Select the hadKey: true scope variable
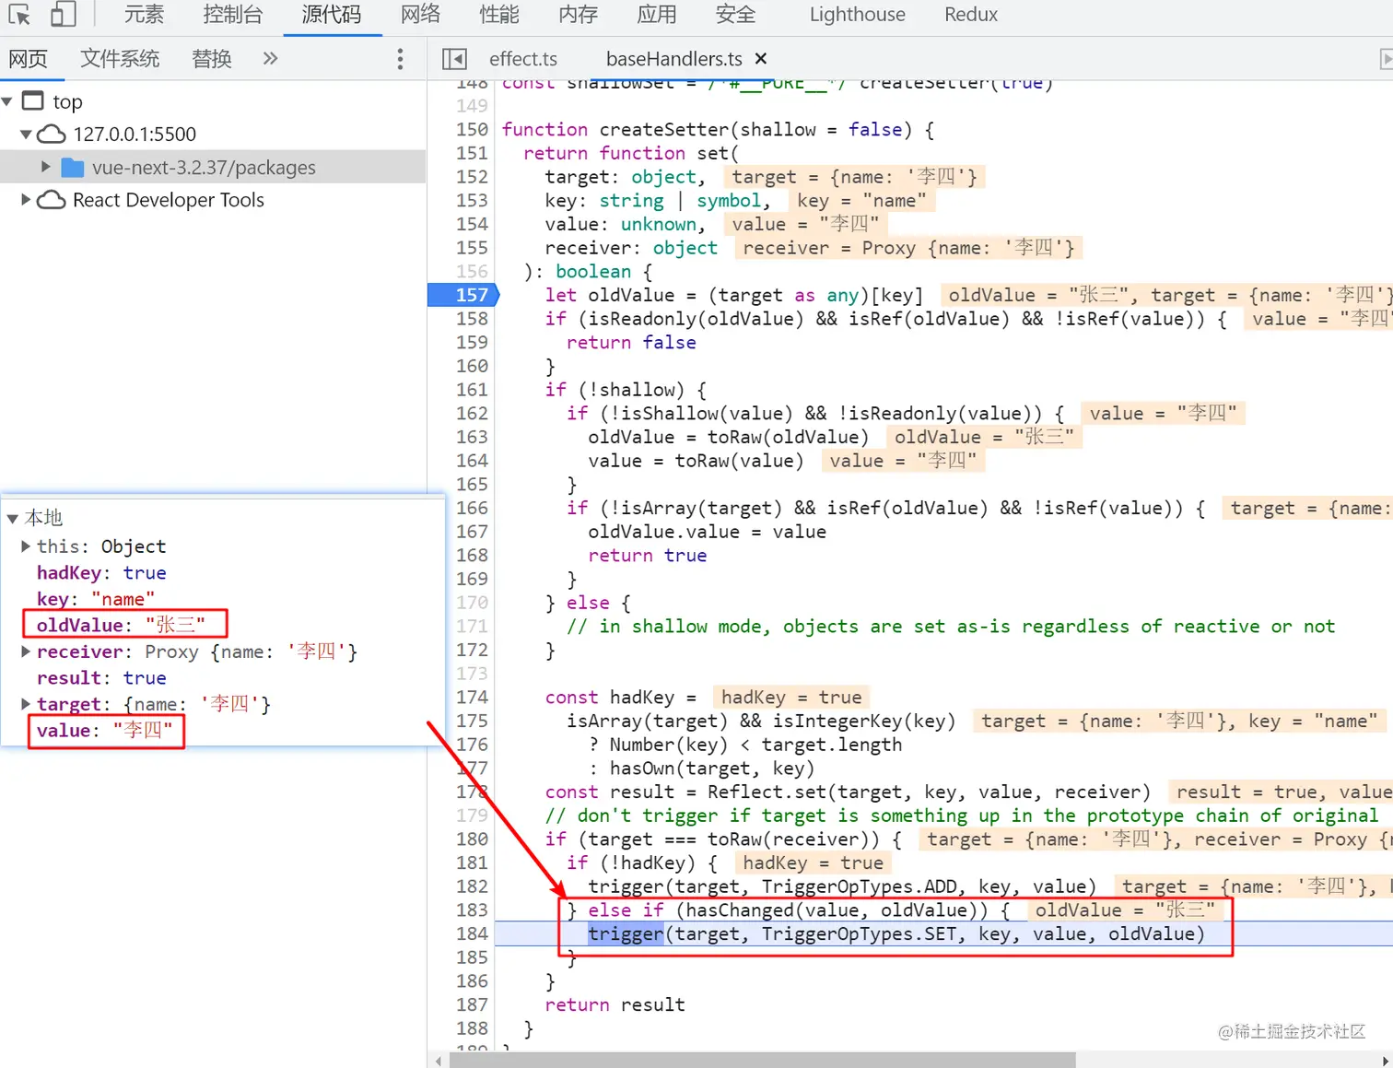Screen dimensions: 1393x1068 [101, 573]
